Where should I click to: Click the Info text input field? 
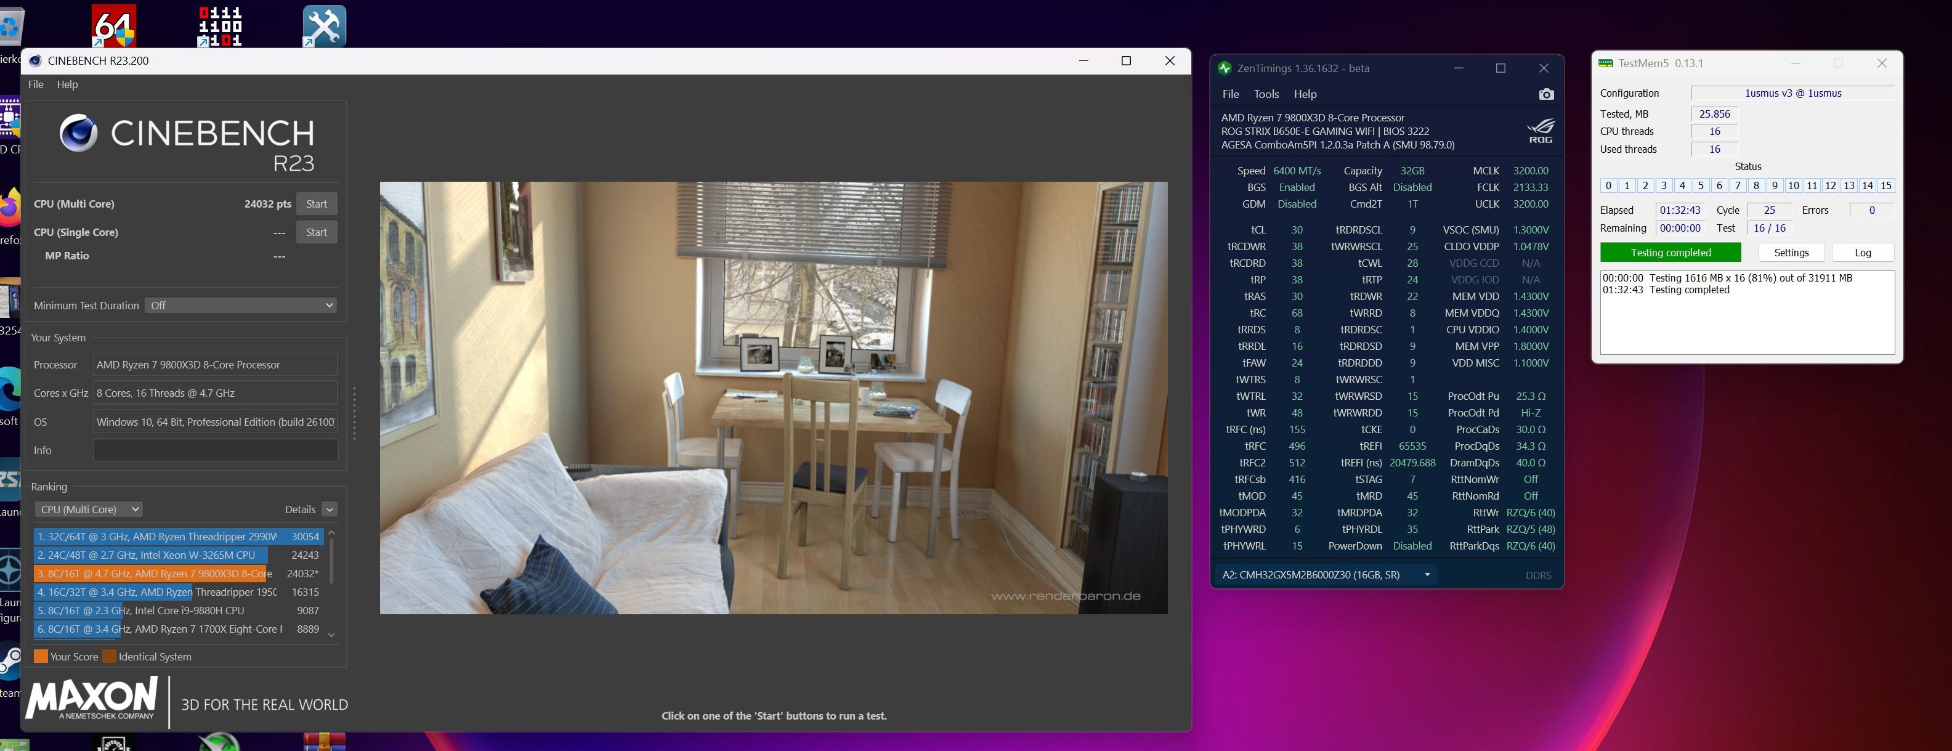tap(215, 450)
